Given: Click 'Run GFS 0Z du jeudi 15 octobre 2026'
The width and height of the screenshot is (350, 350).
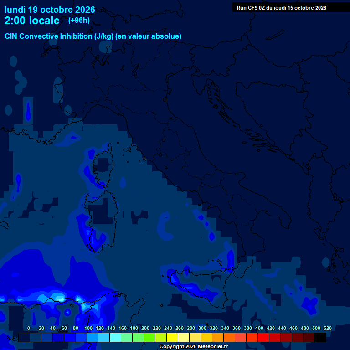Looking at the screenshot, I should [x=282, y=8].
